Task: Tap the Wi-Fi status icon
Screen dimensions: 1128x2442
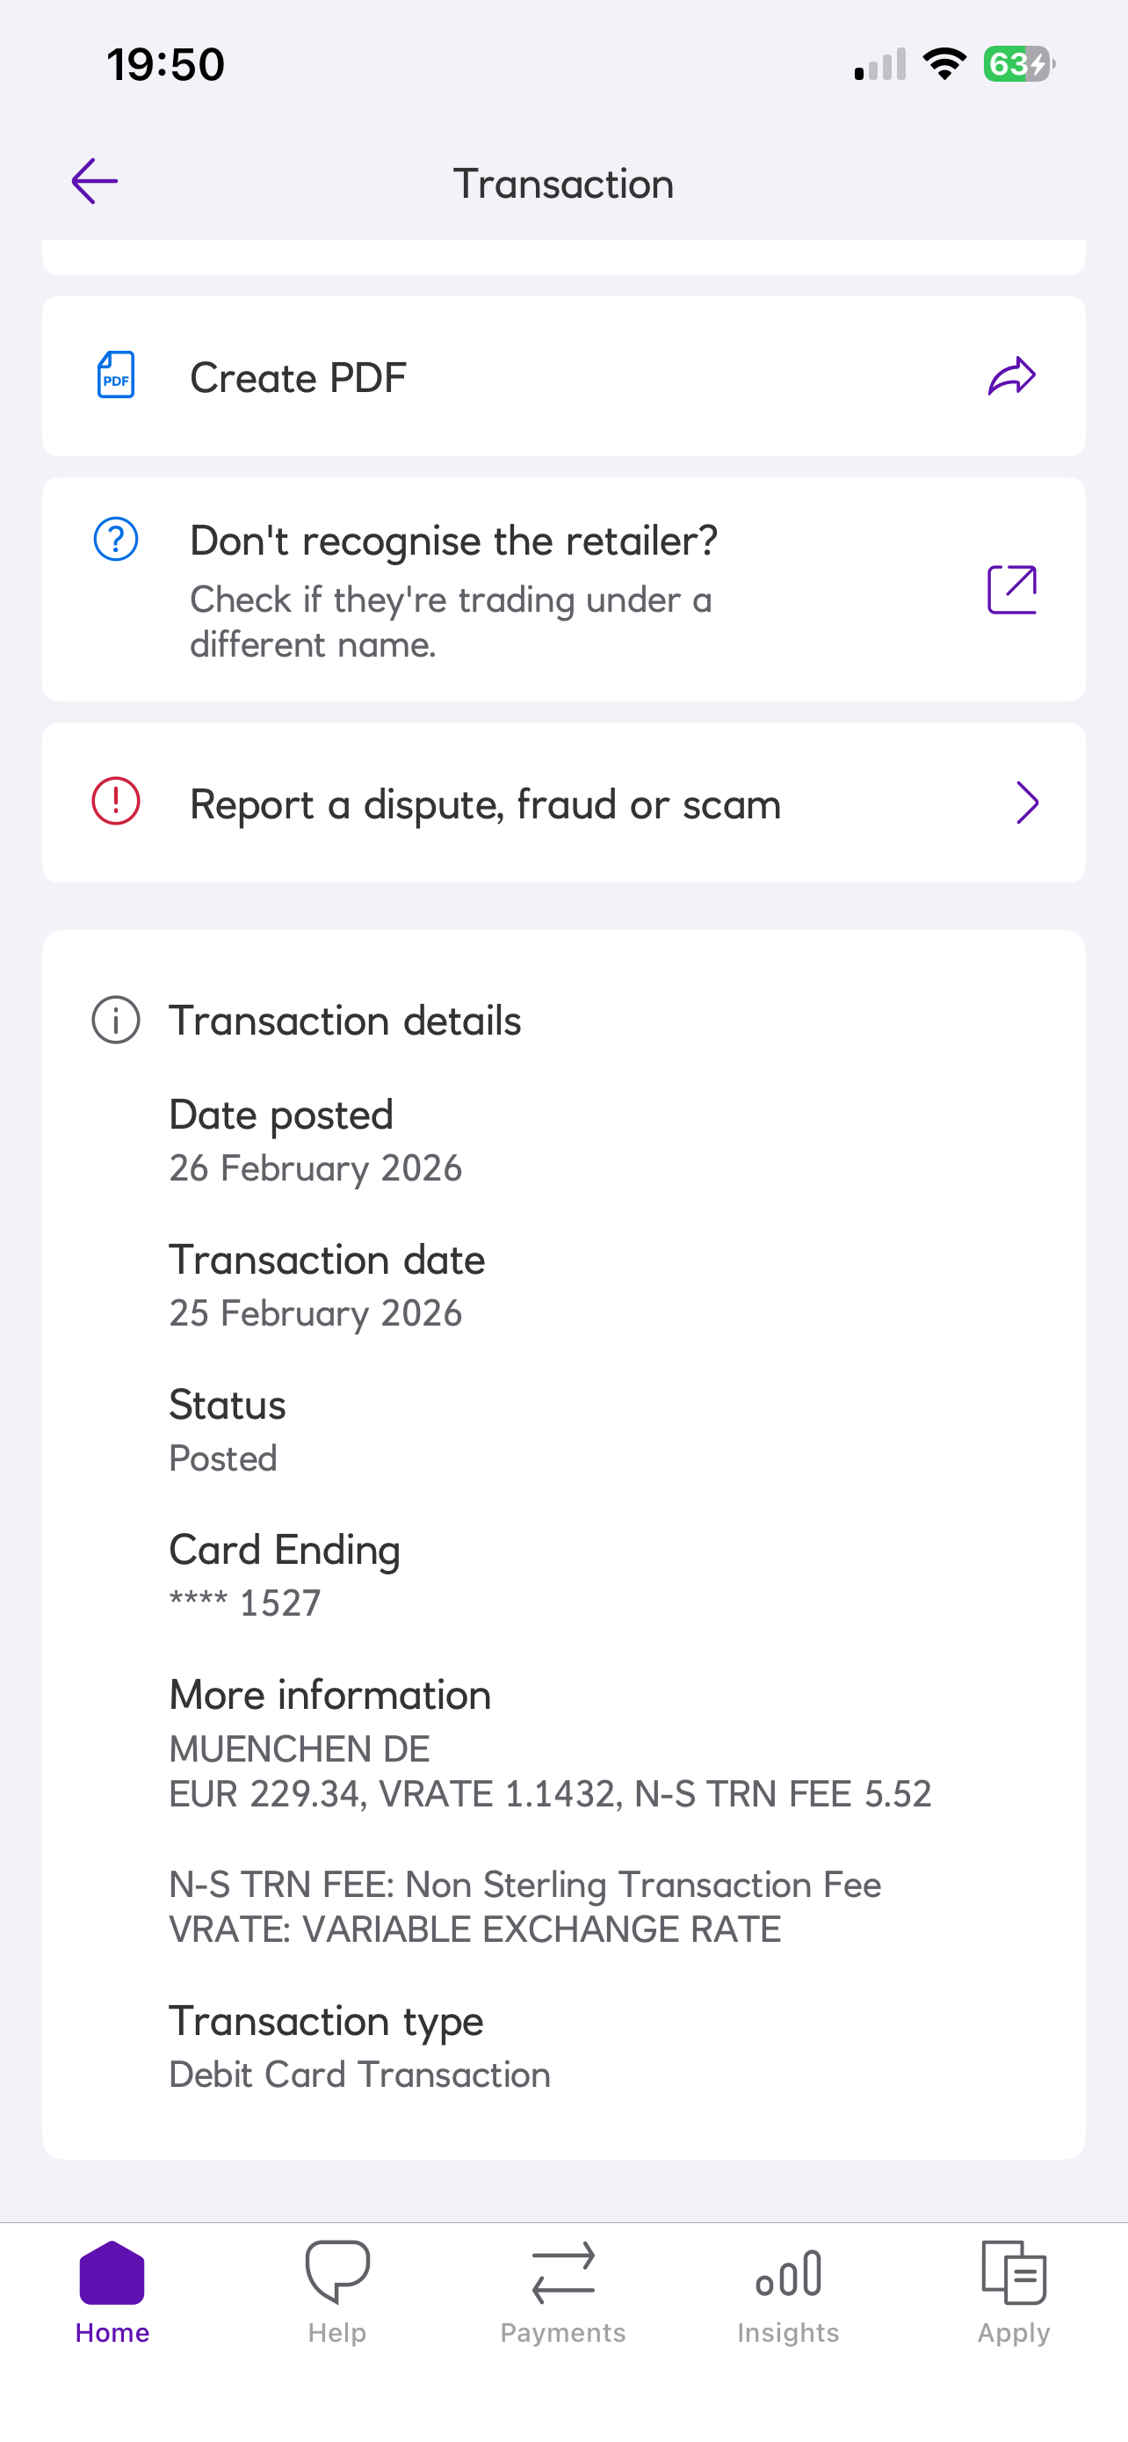Action: (x=944, y=64)
